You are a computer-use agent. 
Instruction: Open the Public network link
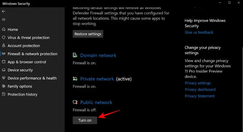(96, 103)
